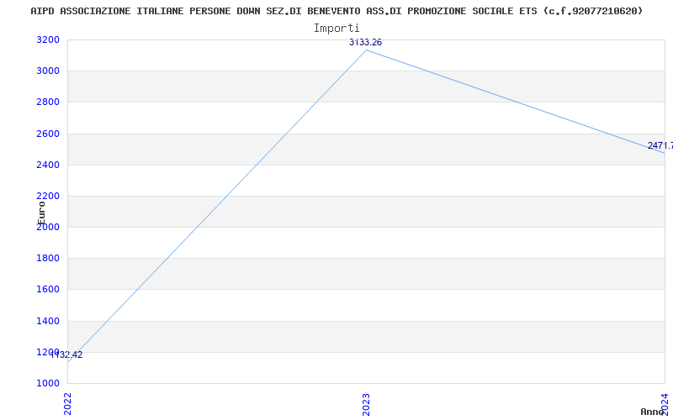This screenshot has width=673, height=420.
Task: Click the 2800 y-axis tick label
Action: click(x=48, y=102)
